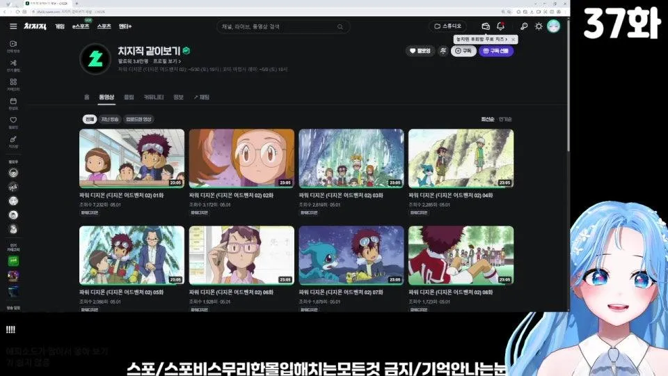
Task: Open second followed channel avatar in sidebar
Action: [x=13, y=187]
